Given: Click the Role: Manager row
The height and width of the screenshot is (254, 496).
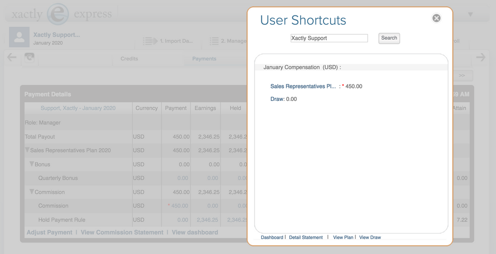Looking at the screenshot, I should (43, 123).
